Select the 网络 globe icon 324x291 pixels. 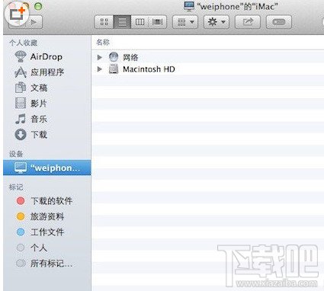coord(114,57)
